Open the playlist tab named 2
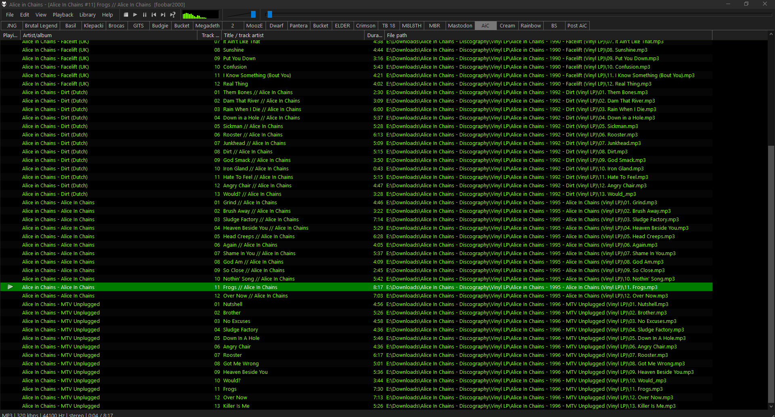Viewport: 775px width, 417px height. click(232, 26)
